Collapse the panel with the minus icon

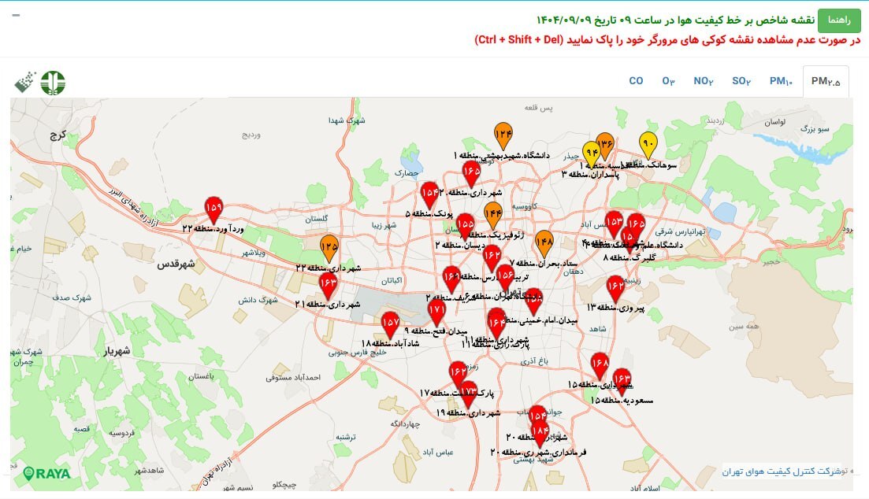17,16
